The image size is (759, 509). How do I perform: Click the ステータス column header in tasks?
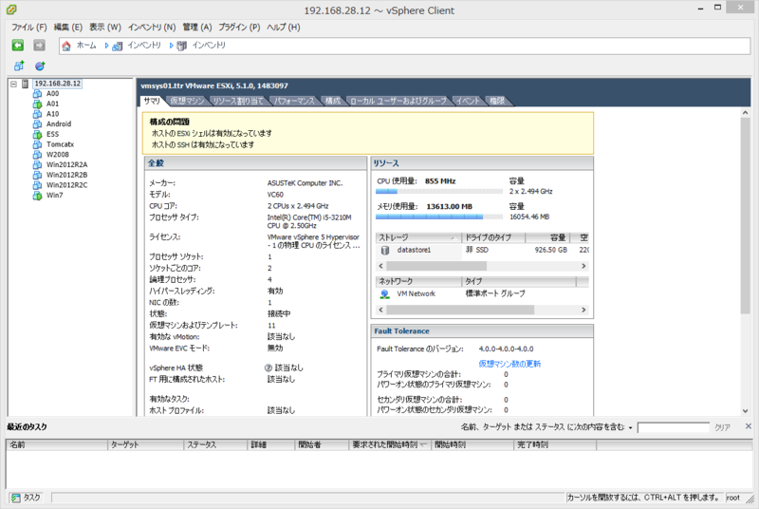click(215, 444)
